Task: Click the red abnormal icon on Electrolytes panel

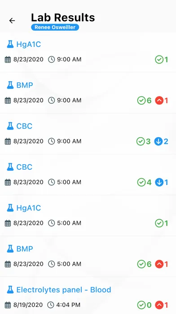Action: [x=159, y=305]
